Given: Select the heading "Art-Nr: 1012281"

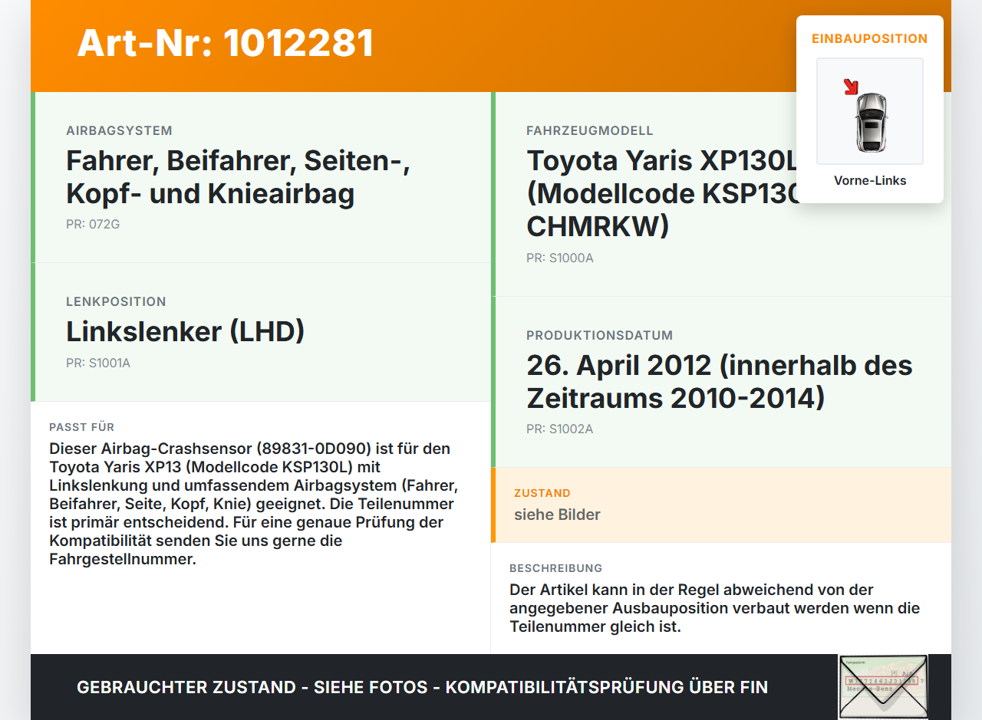Looking at the screenshot, I should point(226,43).
